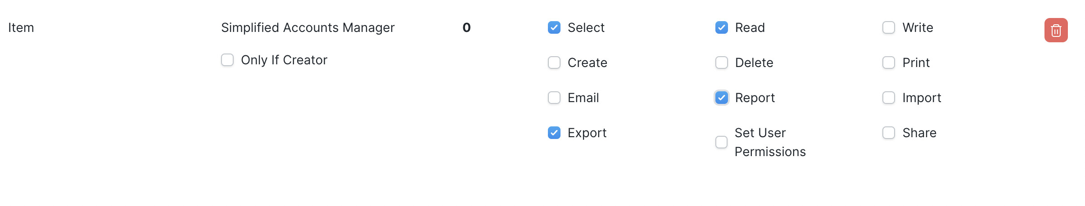Enable the Set User Permissions checkbox
The height and width of the screenshot is (206, 1085).
tap(721, 142)
